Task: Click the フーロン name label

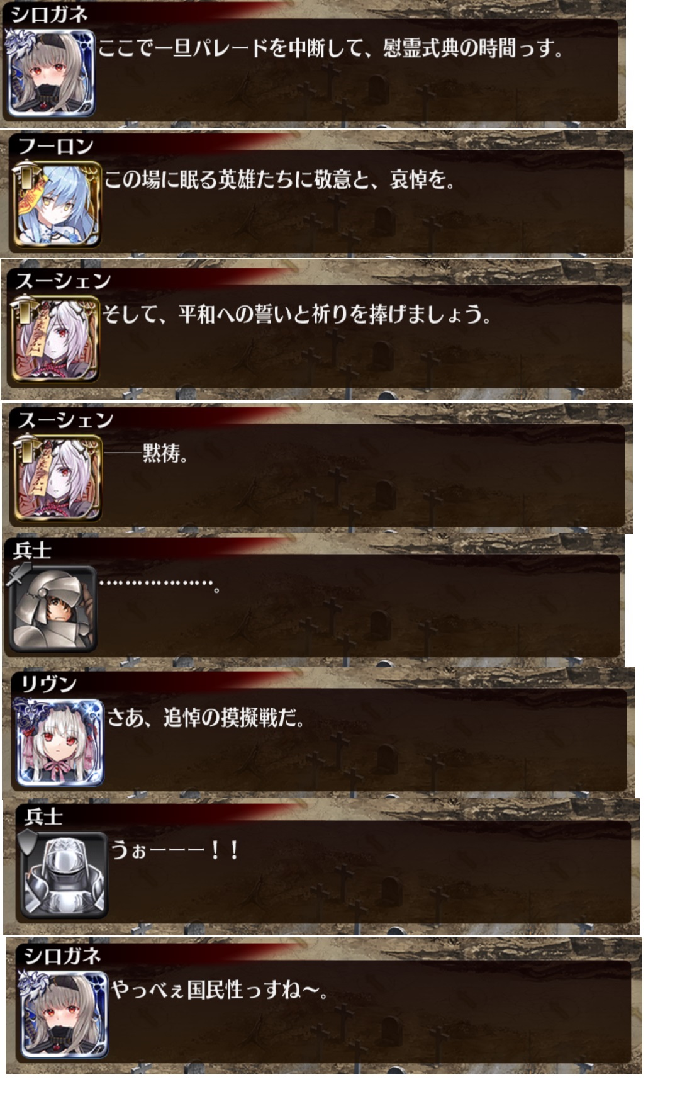Action: (x=56, y=147)
